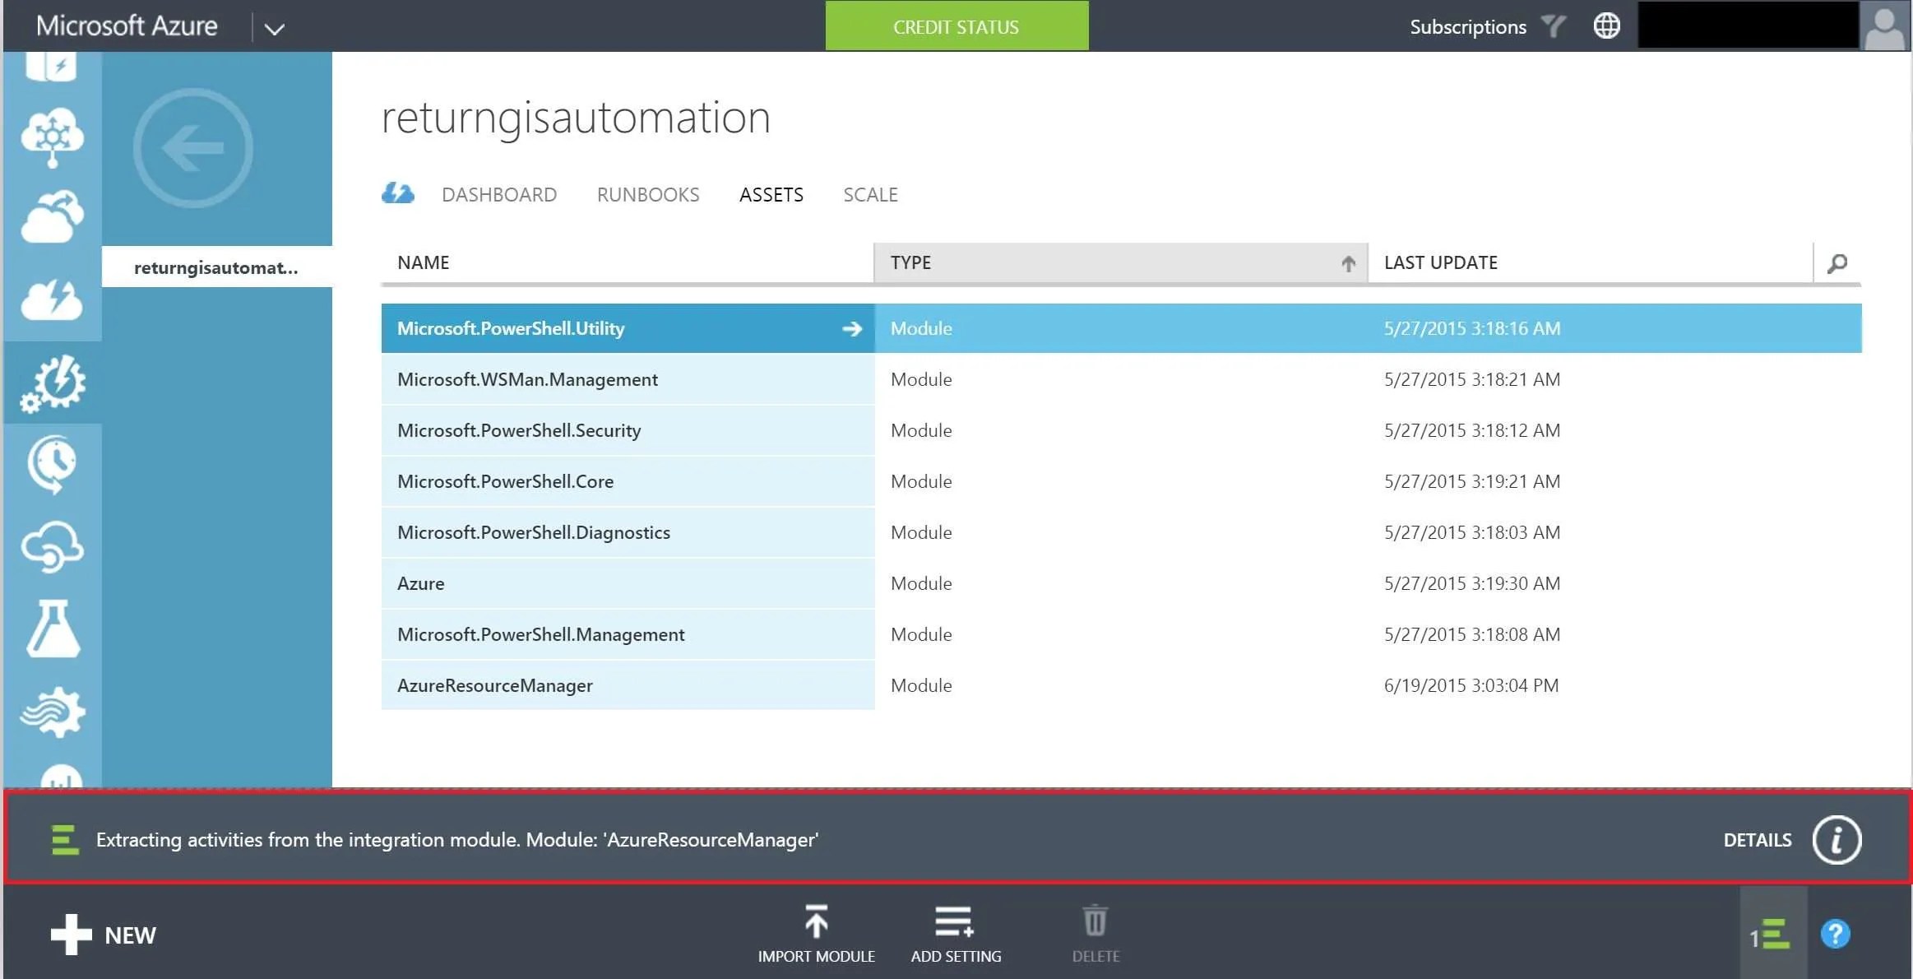Sort by the NAME column header
This screenshot has width=1913, height=979.
pyautogui.click(x=628, y=263)
